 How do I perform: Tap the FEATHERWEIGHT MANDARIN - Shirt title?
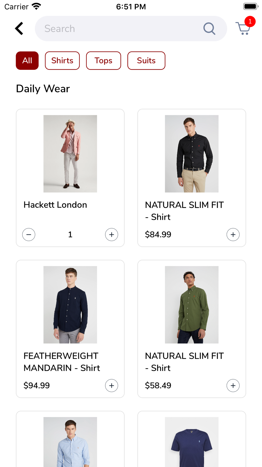click(x=62, y=362)
